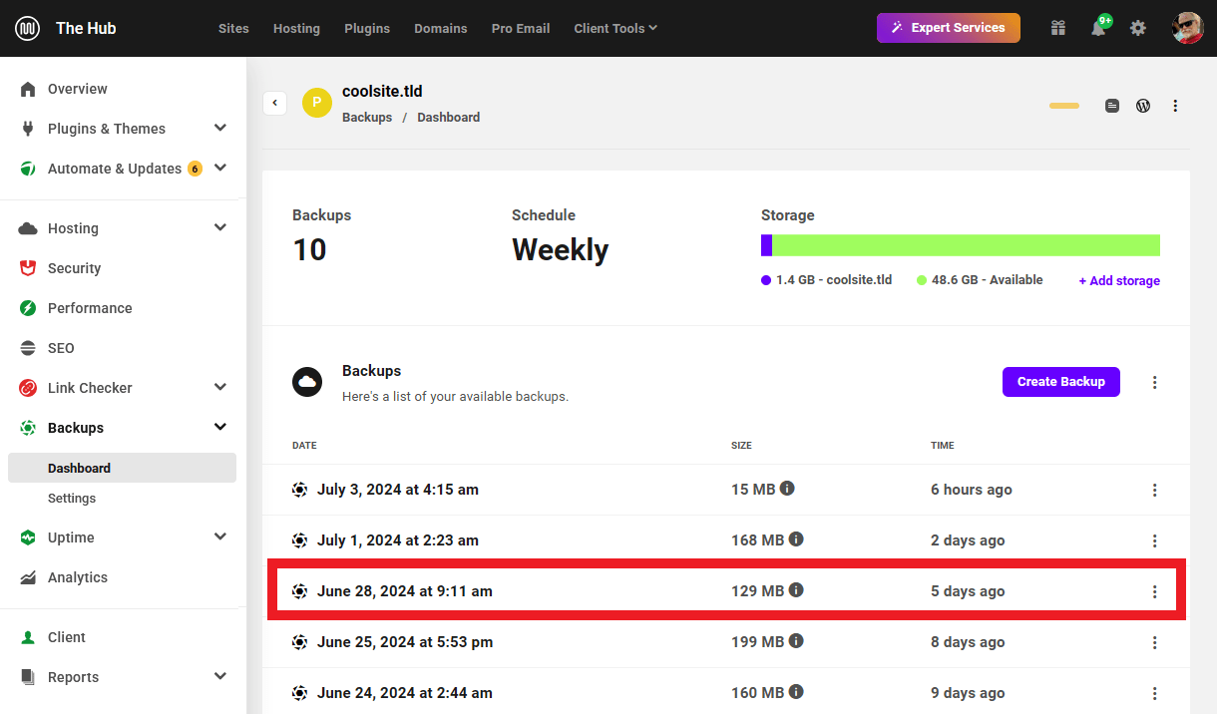Expand the Client Tools dropdown
Screen dimensions: 1217x714
pyautogui.click(x=614, y=28)
